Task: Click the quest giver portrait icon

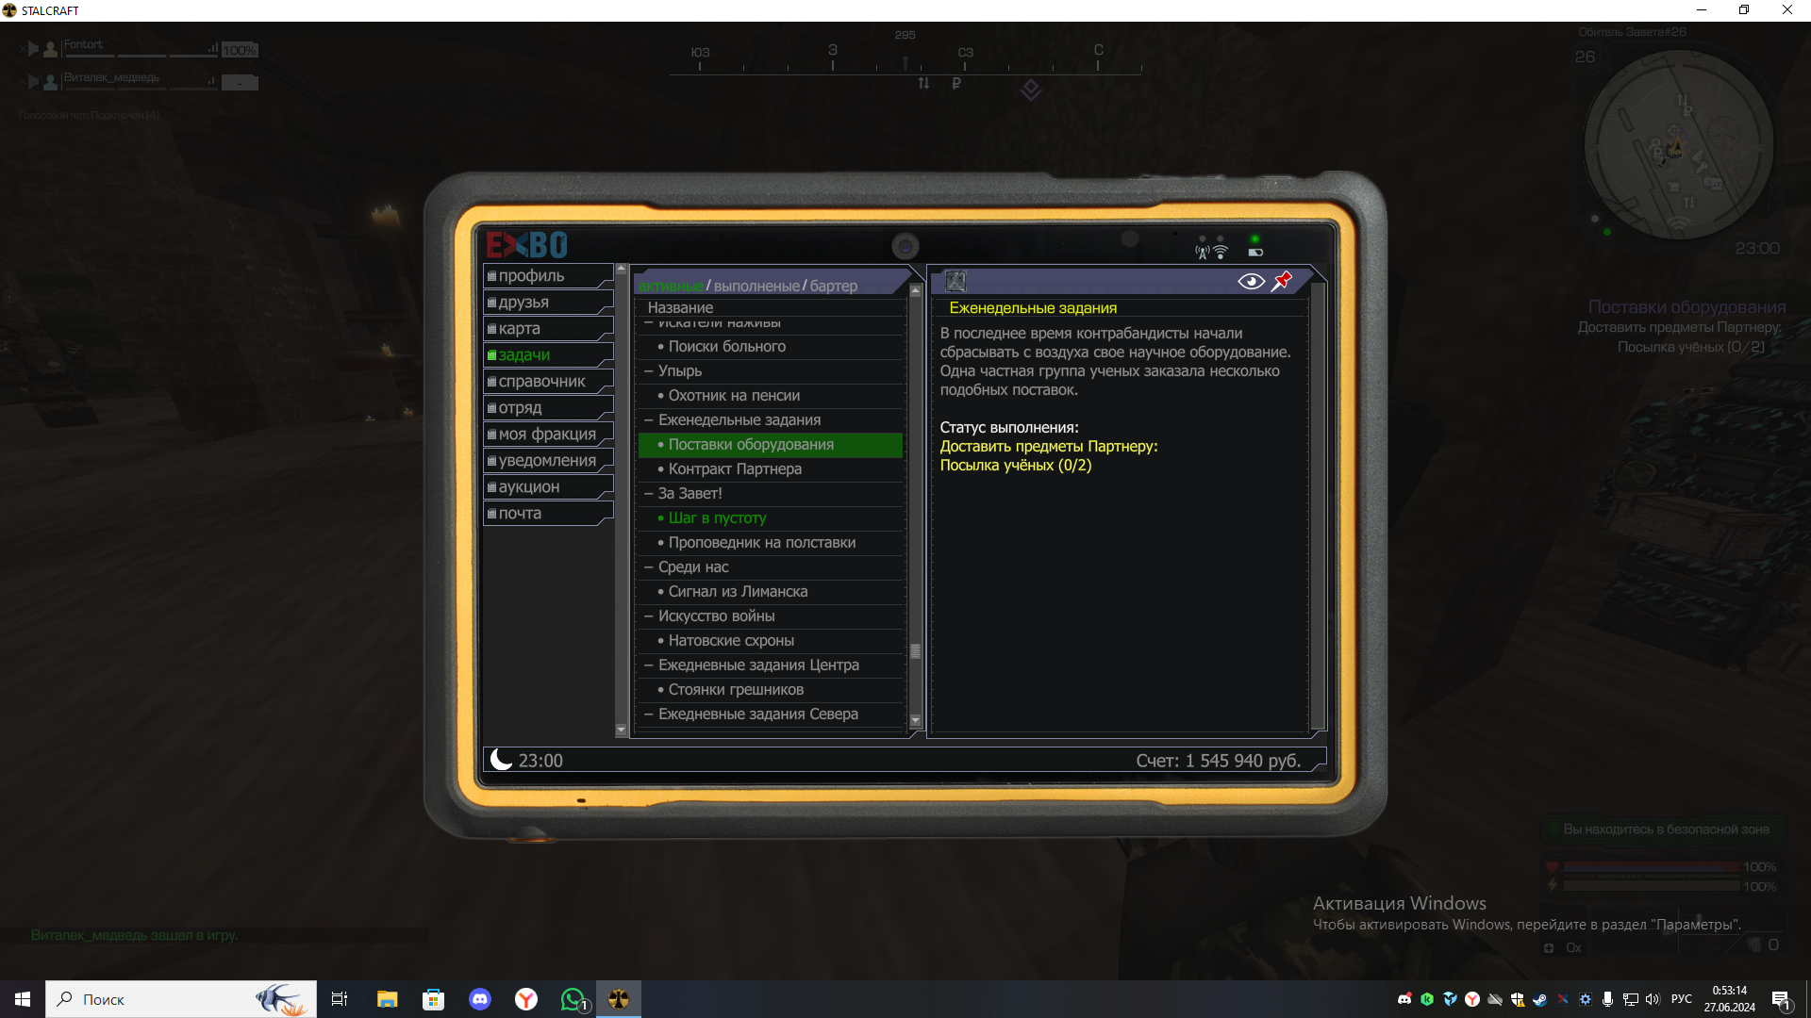Action: tap(956, 281)
